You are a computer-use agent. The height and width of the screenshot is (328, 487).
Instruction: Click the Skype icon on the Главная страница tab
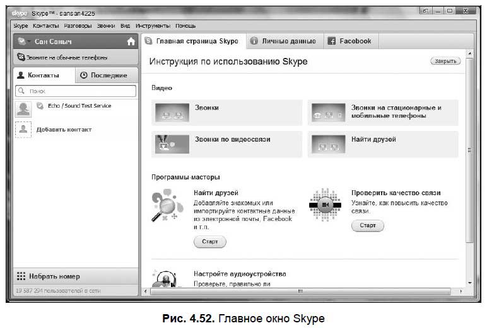click(x=149, y=41)
